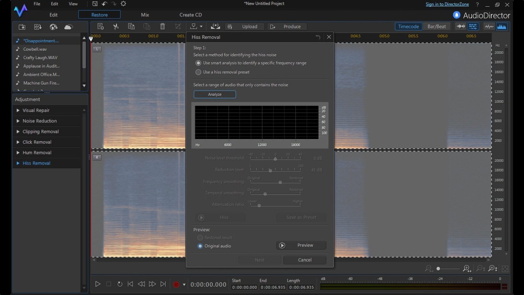The image size is (524, 295).
Task: Click the import media folder icon
Action: point(22,27)
